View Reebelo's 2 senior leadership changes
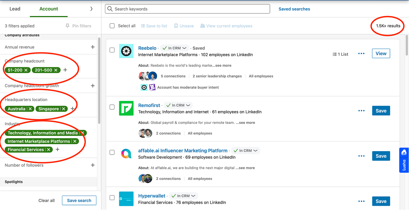This screenshot has height=210, width=409. (x=217, y=76)
